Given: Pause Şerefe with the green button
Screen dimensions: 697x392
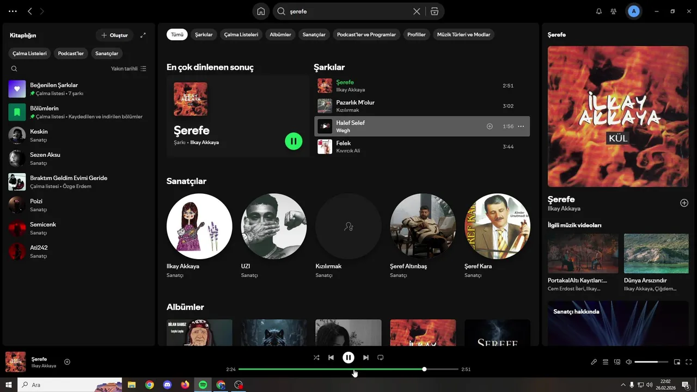Looking at the screenshot, I should pos(294,142).
